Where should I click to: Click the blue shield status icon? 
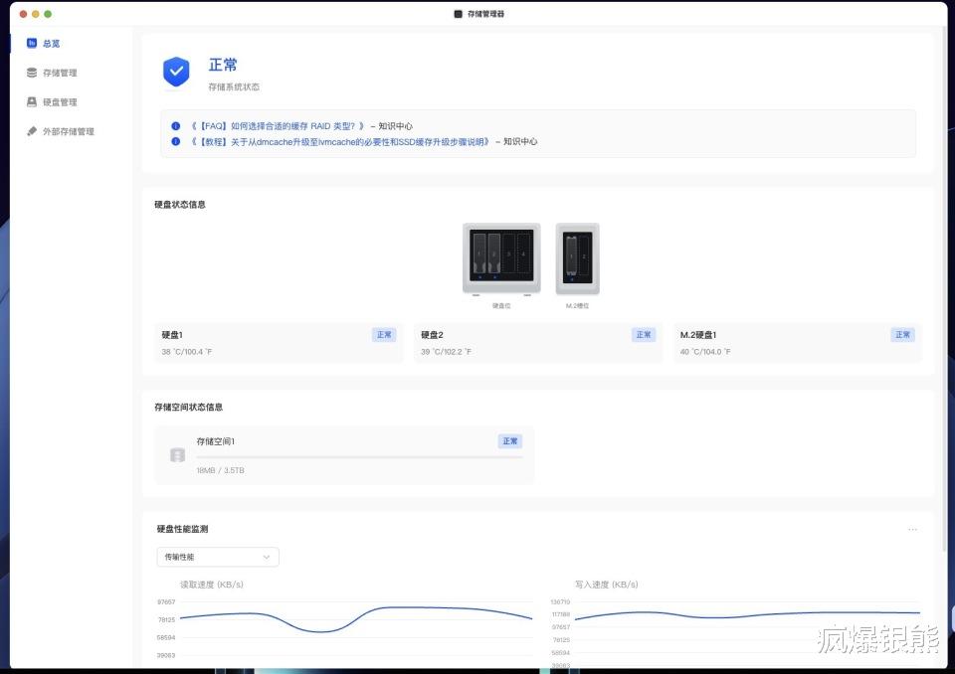coord(176,72)
